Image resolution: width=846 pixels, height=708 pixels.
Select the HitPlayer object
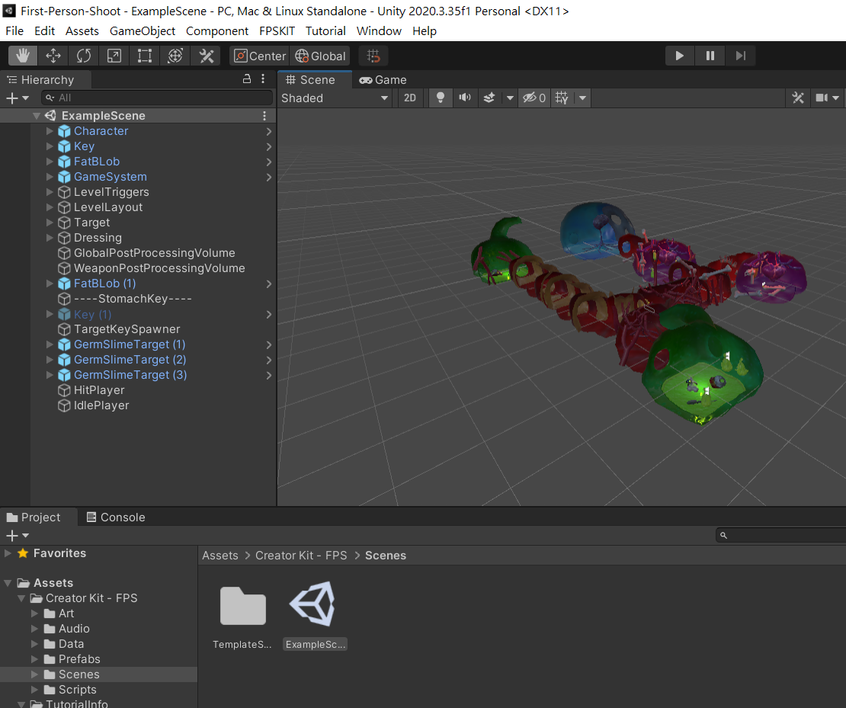[99, 390]
